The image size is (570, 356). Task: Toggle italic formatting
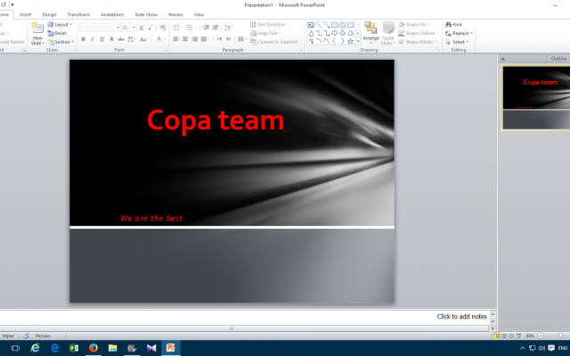click(93, 39)
